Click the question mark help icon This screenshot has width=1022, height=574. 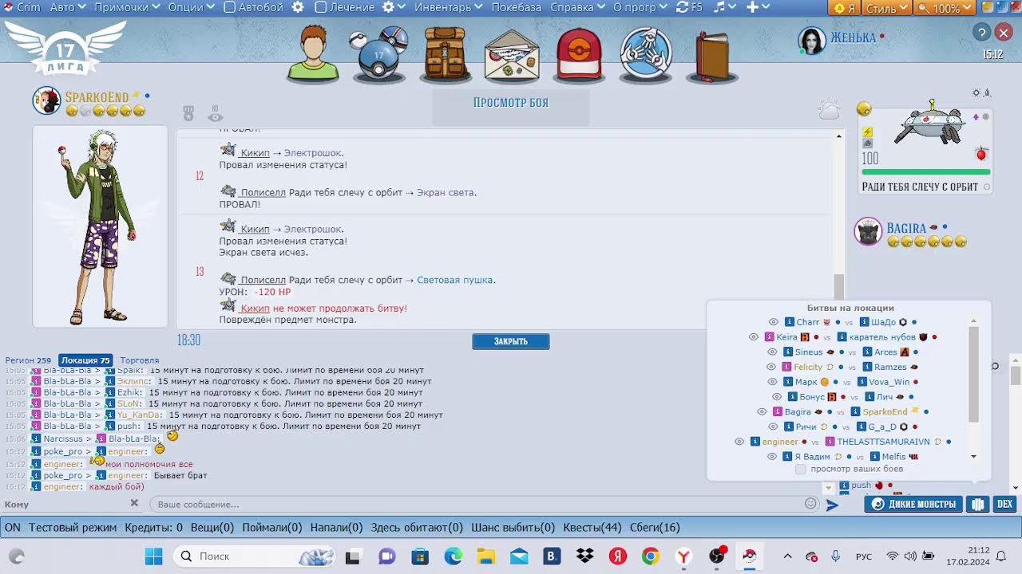point(981,32)
